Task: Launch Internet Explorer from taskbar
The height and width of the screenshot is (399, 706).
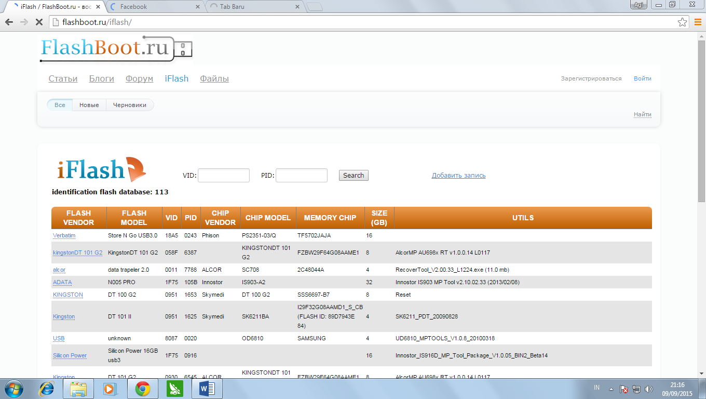Action: (47, 388)
